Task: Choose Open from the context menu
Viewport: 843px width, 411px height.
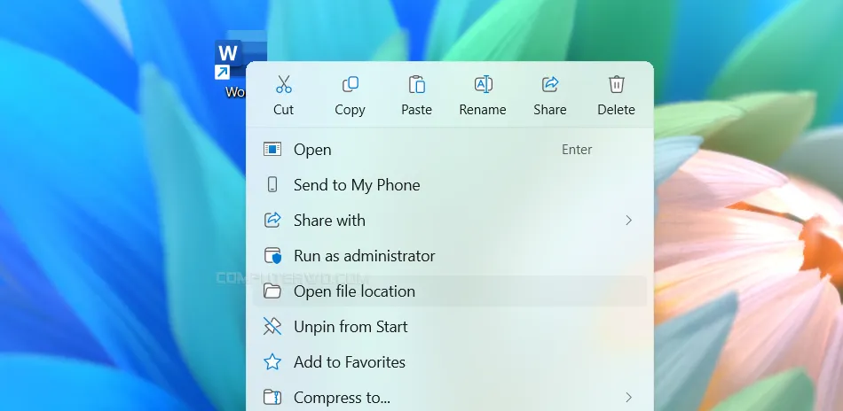Action: (x=450, y=149)
